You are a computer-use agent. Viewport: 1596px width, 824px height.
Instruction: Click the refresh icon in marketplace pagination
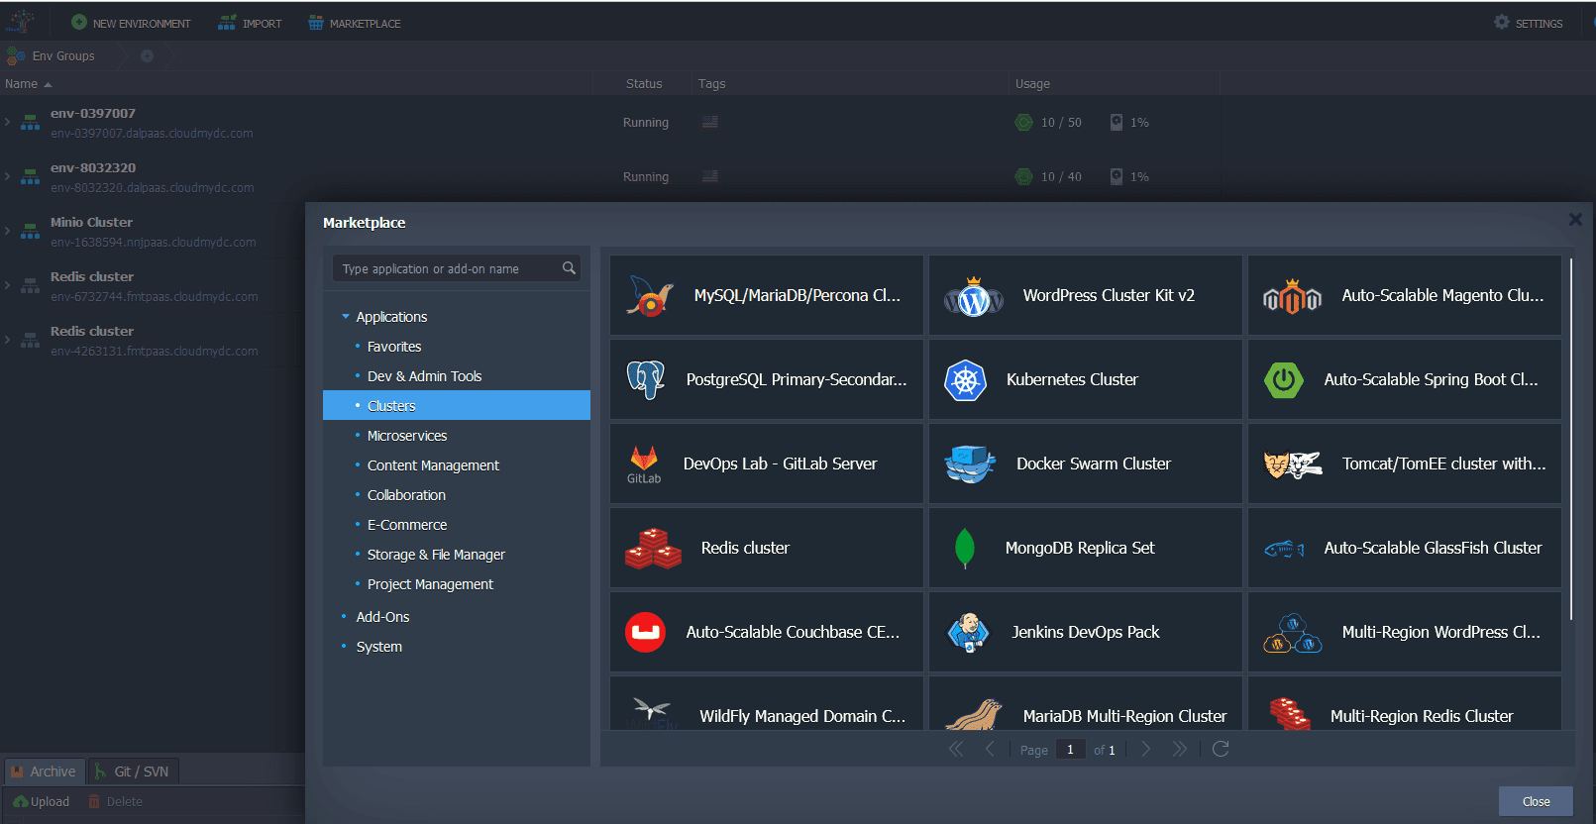[1221, 750]
